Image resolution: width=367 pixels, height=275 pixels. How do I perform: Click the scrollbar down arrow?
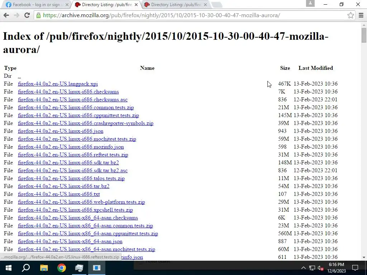[364, 257]
